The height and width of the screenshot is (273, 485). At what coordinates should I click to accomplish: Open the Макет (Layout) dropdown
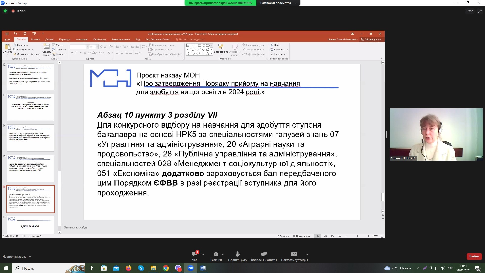coord(58,45)
